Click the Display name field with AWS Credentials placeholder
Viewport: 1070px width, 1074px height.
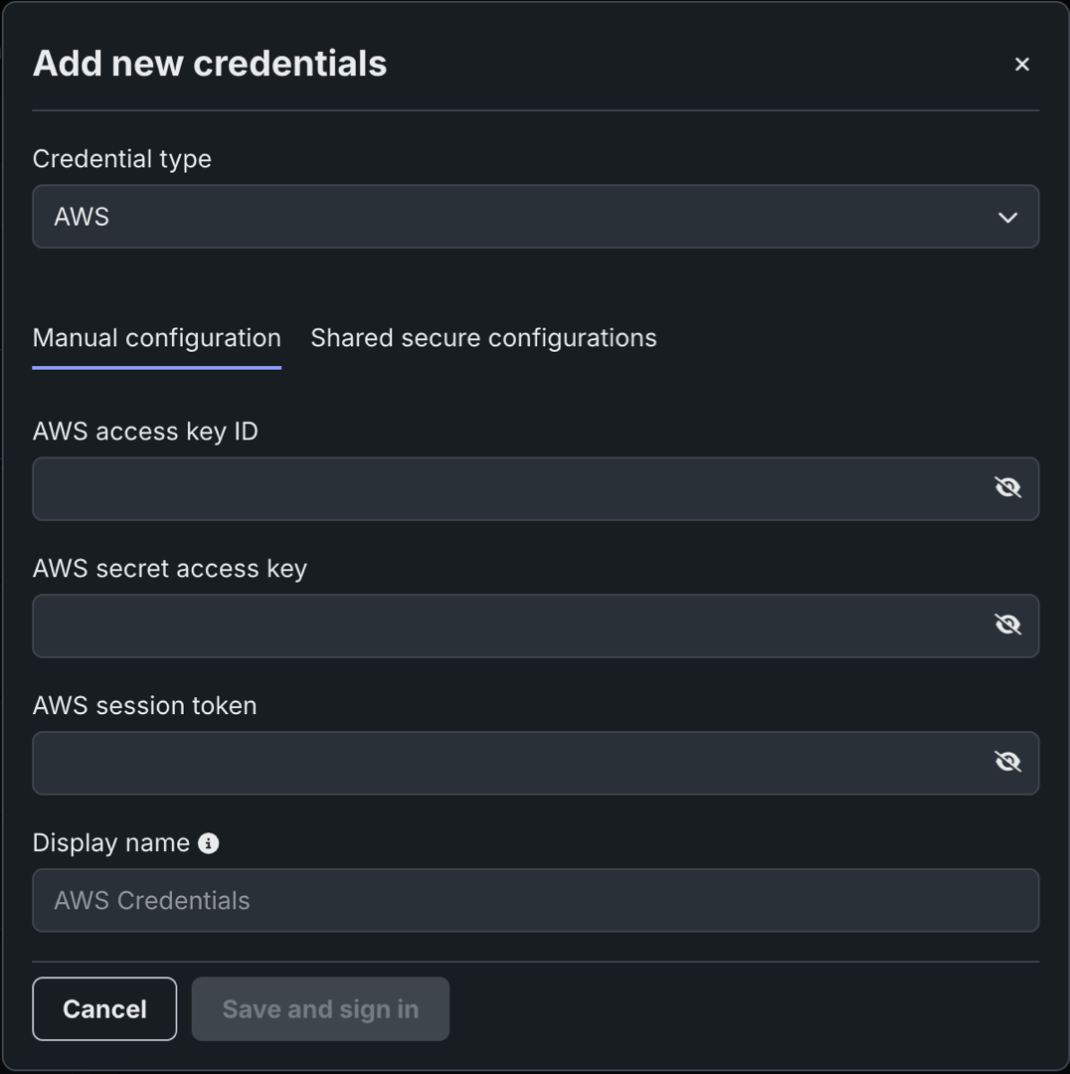click(x=535, y=900)
